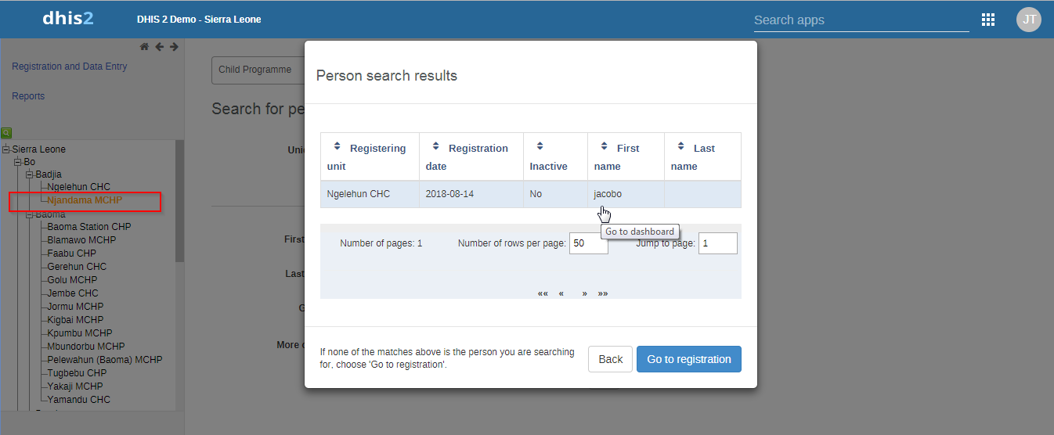
Task: Click the Go to registration button
Action: pyautogui.click(x=689, y=359)
